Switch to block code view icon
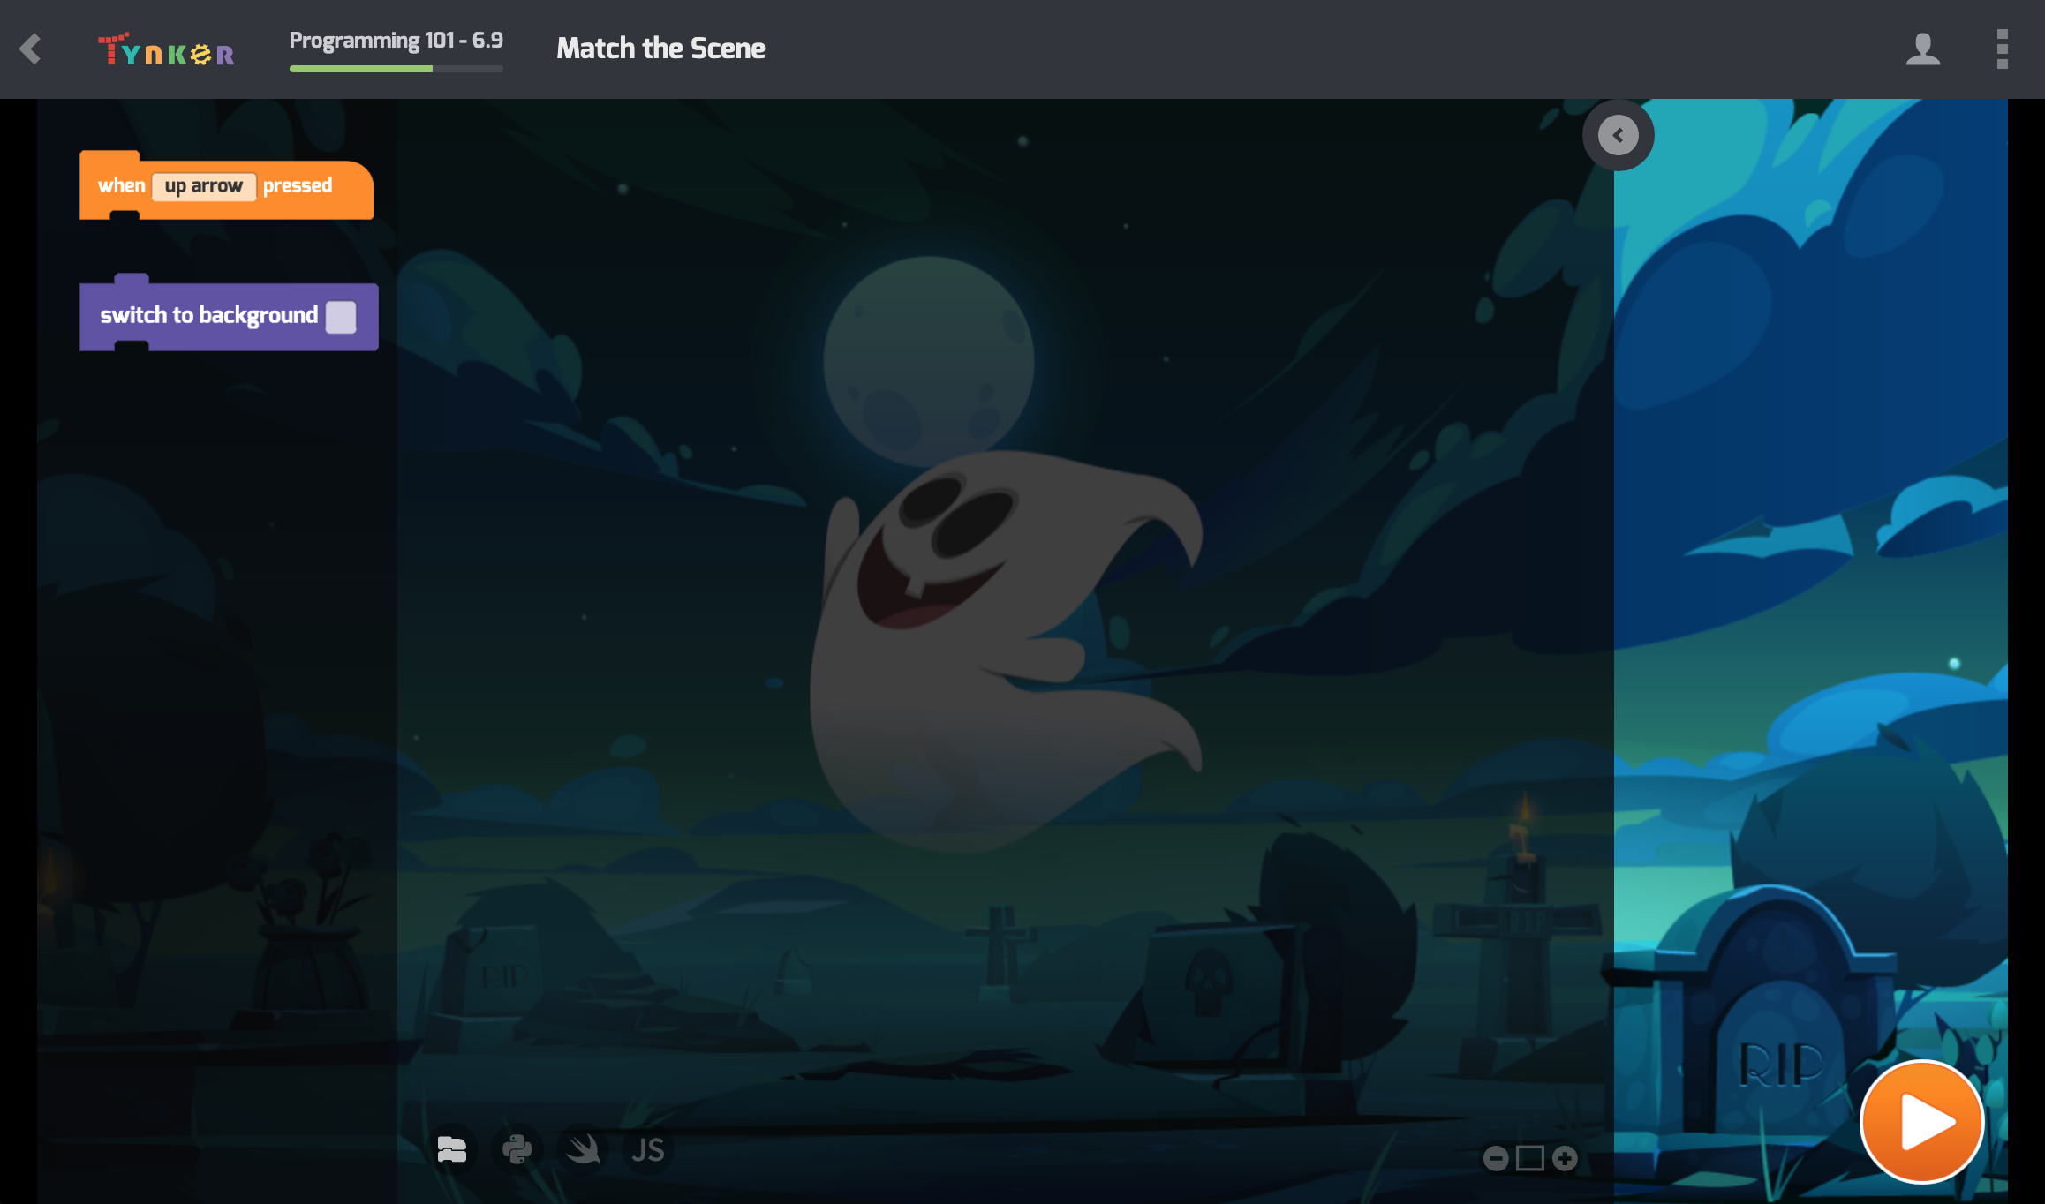2045x1204 pixels. click(452, 1149)
